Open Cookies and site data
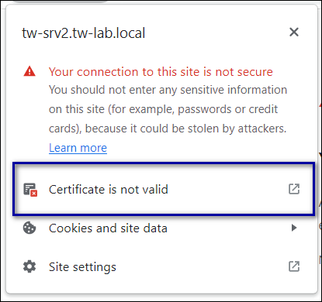 [x=161, y=228]
